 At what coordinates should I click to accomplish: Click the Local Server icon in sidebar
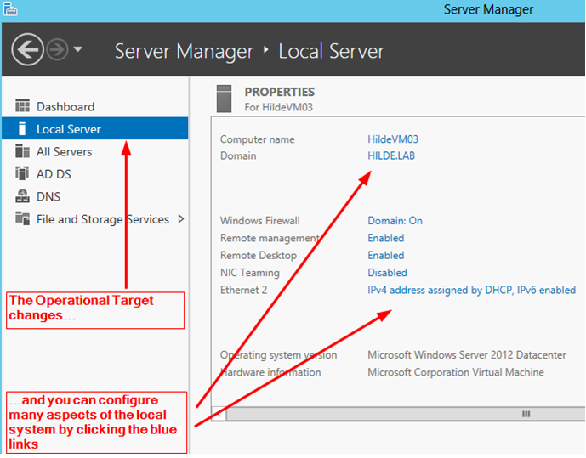click(x=22, y=128)
